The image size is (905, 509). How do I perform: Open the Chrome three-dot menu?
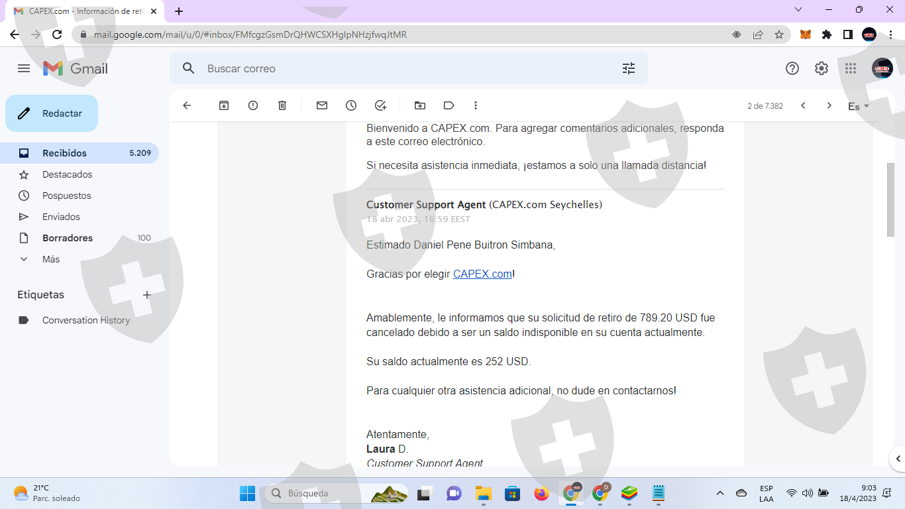(x=890, y=34)
